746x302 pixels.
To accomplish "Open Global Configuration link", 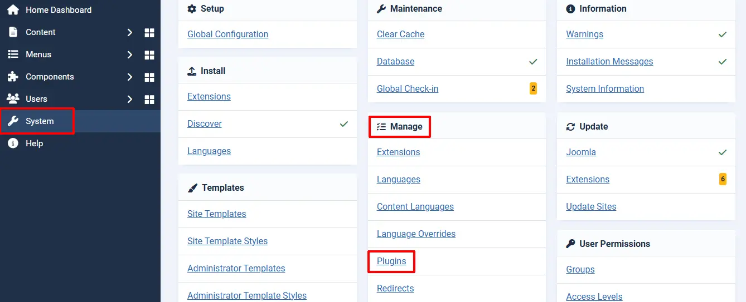I will pyautogui.click(x=227, y=34).
